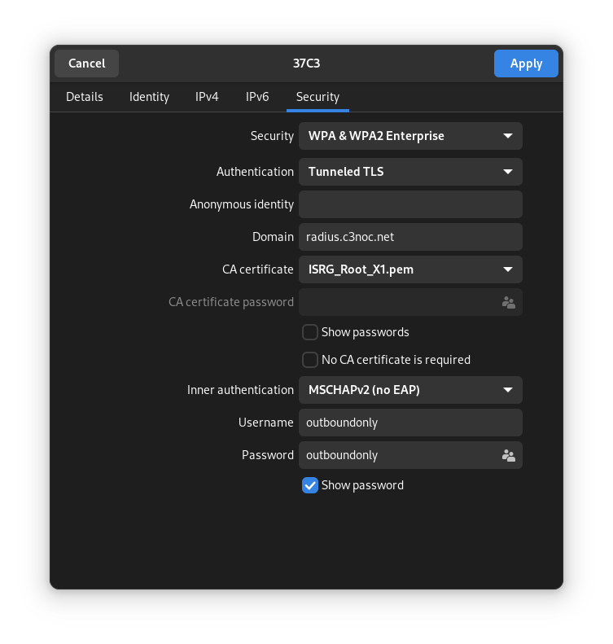
Task: Uncheck the Show password checkbox
Action: point(310,485)
